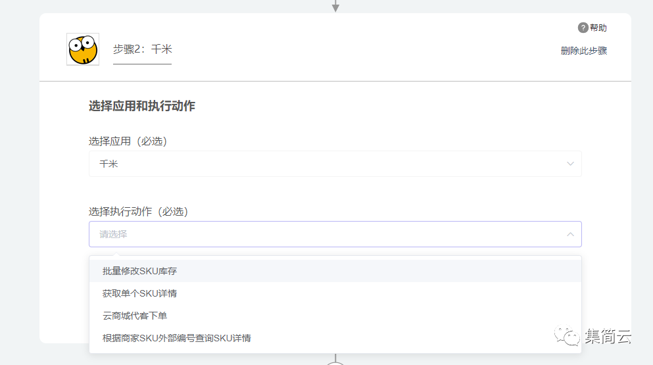Click the 请选择 action dropdown field
This screenshot has height=365, width=653.
pyautogui.click(x=335, y=234)
